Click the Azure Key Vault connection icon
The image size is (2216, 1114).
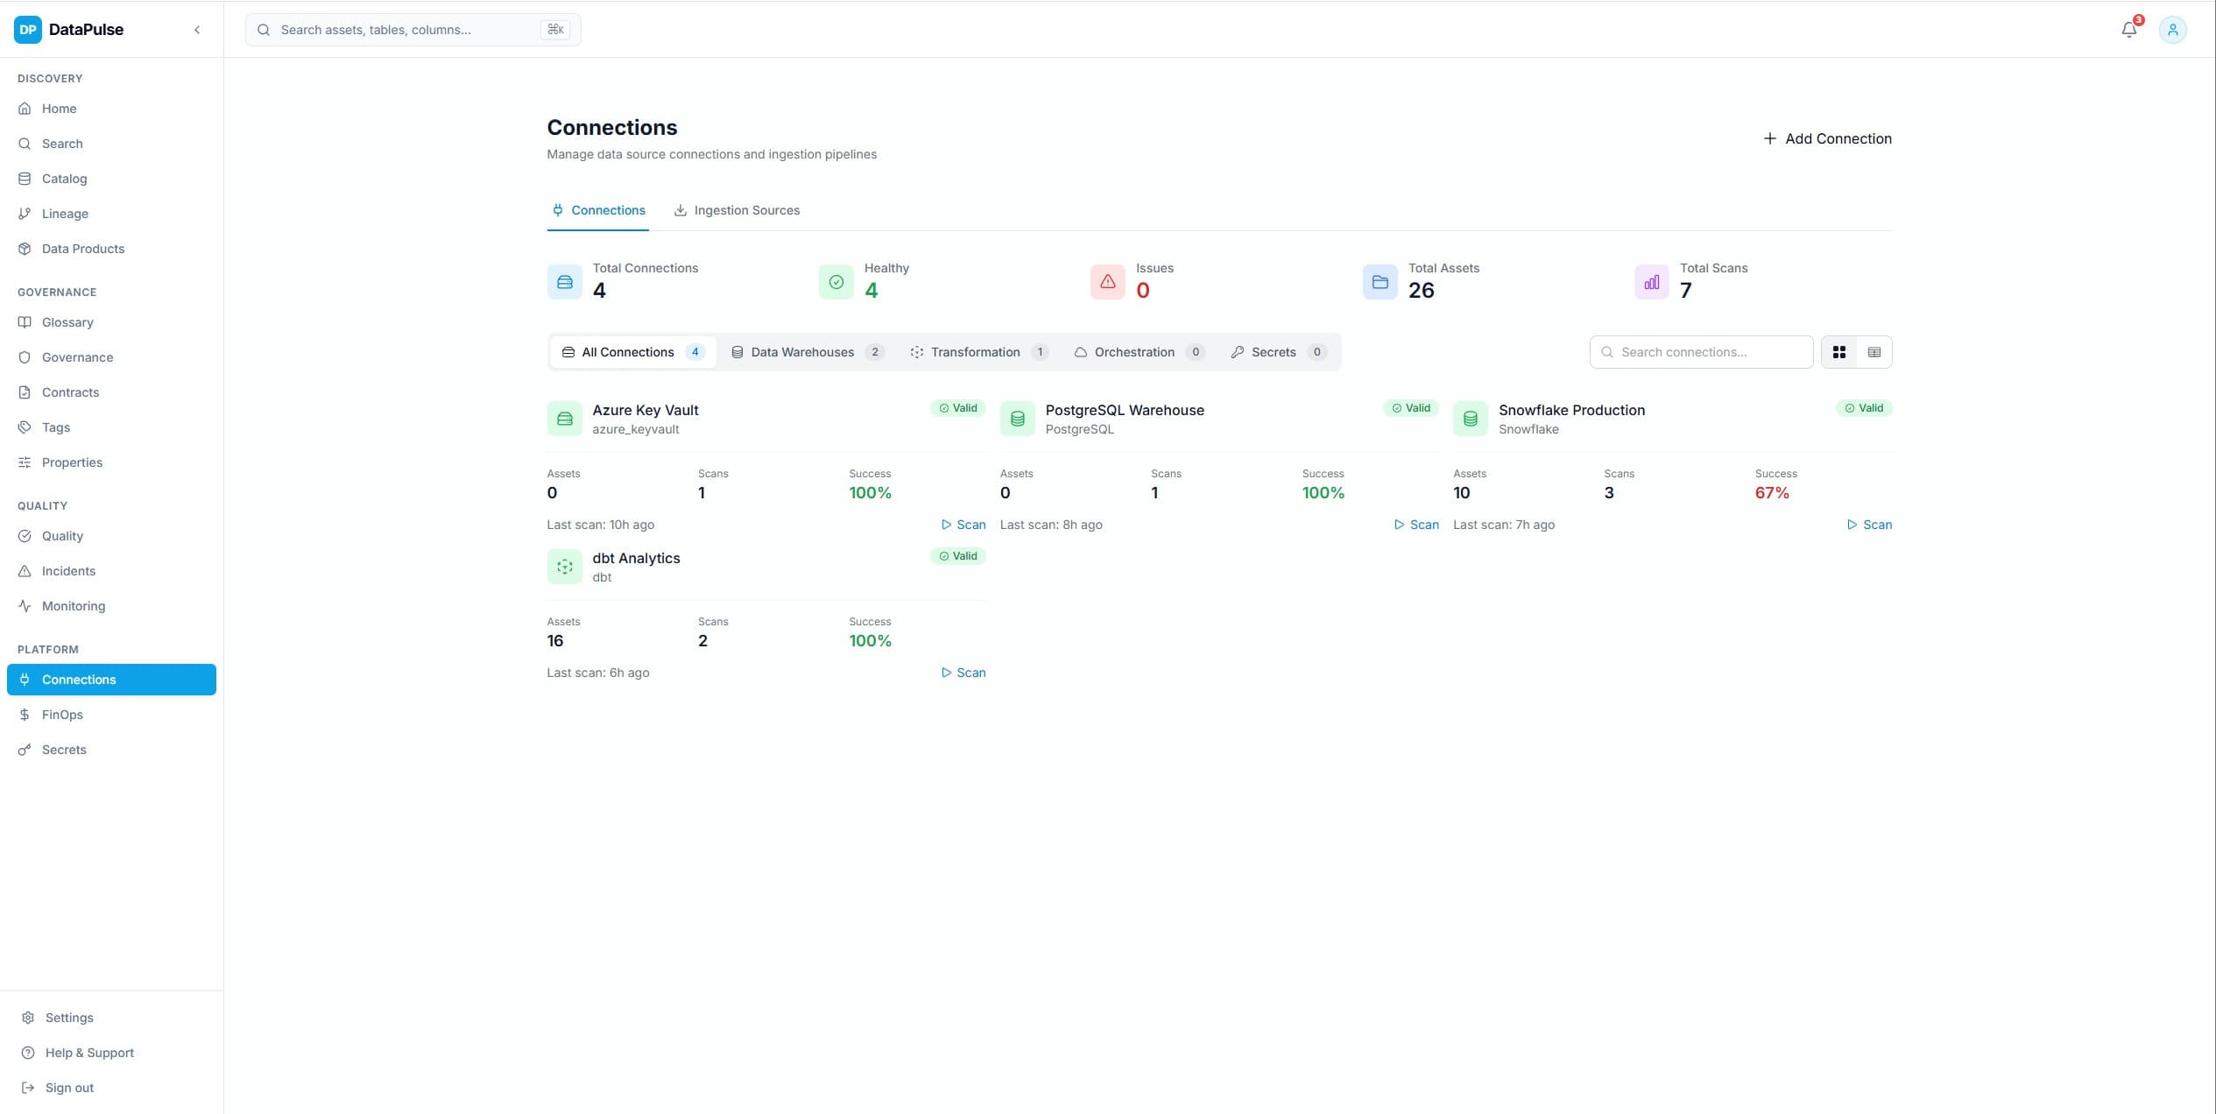coord(564,419)
